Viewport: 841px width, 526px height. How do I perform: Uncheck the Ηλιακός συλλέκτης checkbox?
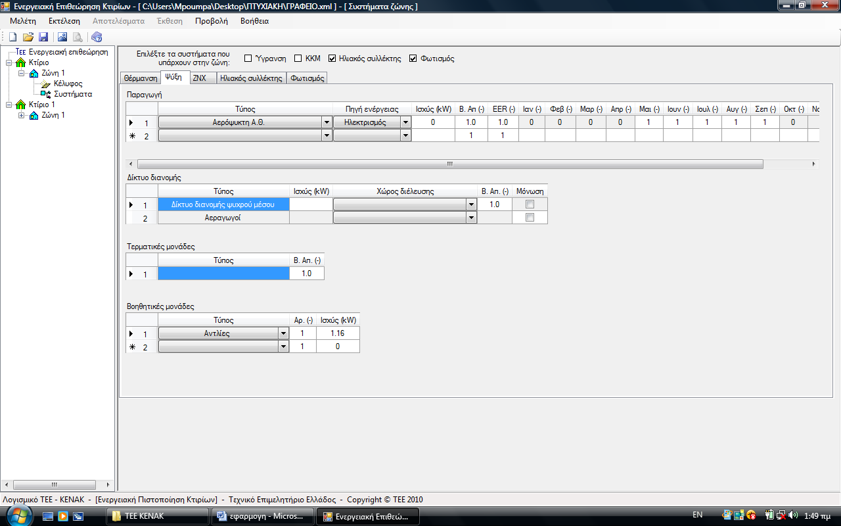point(332,58)
